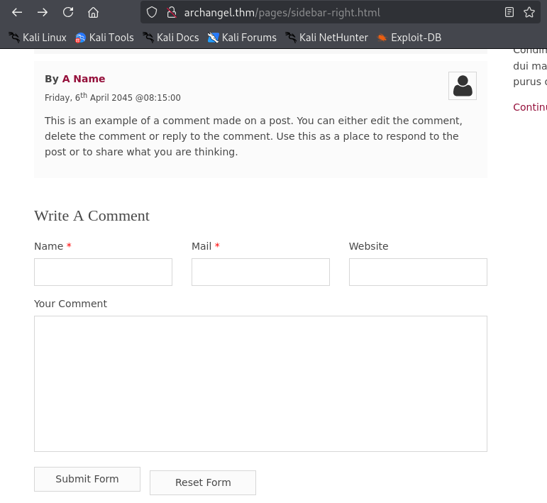Show tracking protection shield info

pyautogui.click(x=152, y=13)
